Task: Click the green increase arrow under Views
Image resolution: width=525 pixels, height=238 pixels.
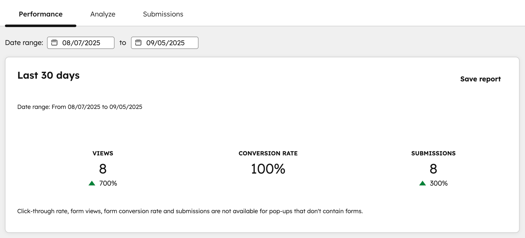Action: click(x=92, y=183)
